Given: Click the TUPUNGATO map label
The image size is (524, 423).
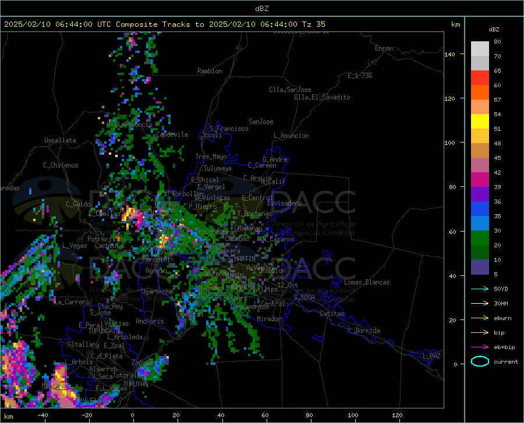Looking at the screenshot, I should coord(104,331).
